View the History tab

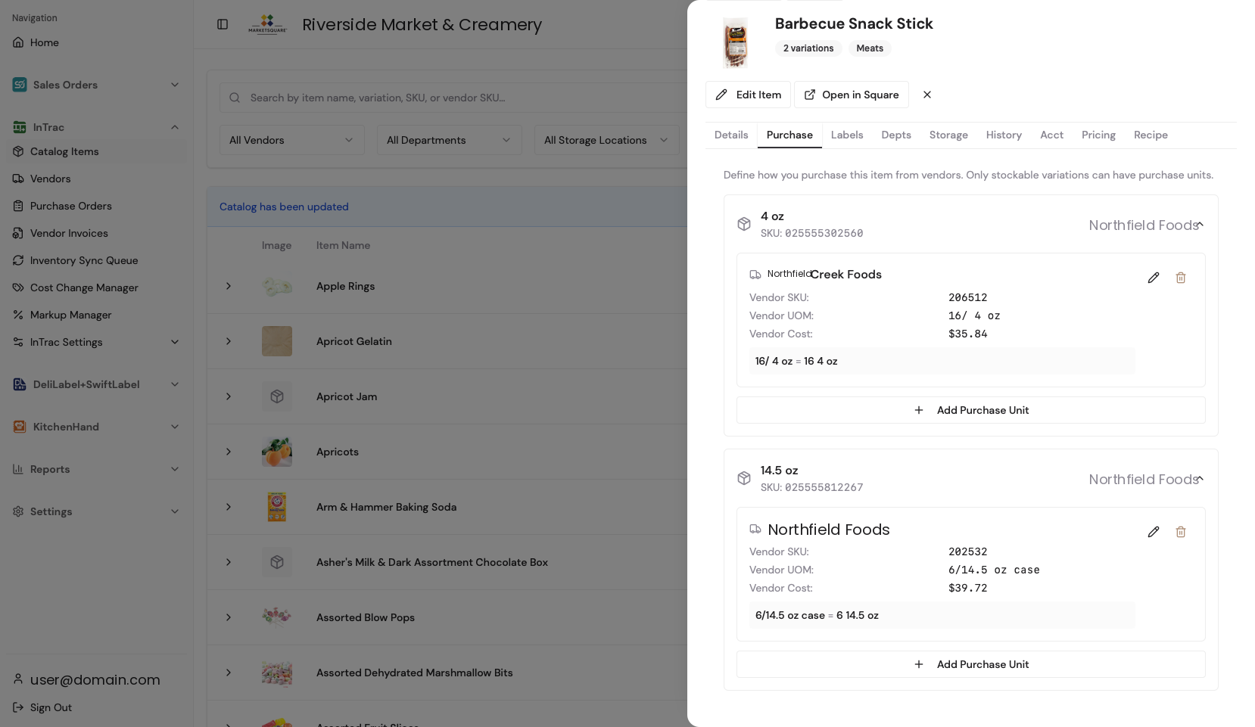[1004, 135]
